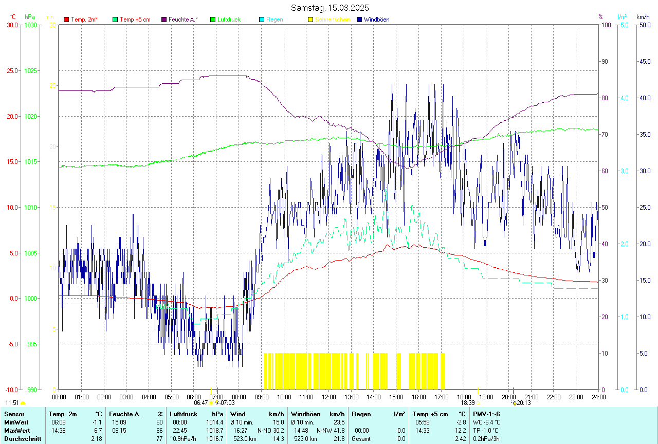This screenshot has width=658, height=444.
Task: Click the green Temp +5 cm legend swatch
Action: coord(115,20)
